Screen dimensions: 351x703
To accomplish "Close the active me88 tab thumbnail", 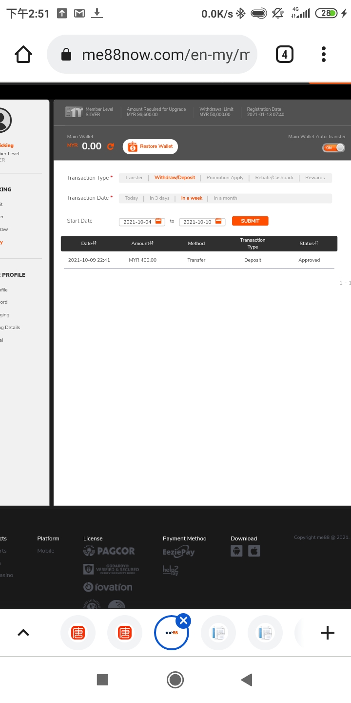I will (183, 620).
